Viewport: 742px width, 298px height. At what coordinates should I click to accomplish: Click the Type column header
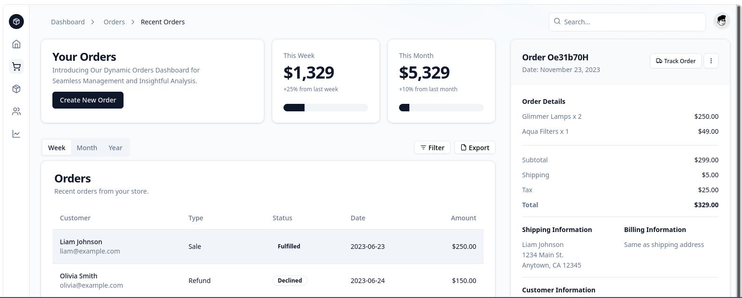click(196, 218)
